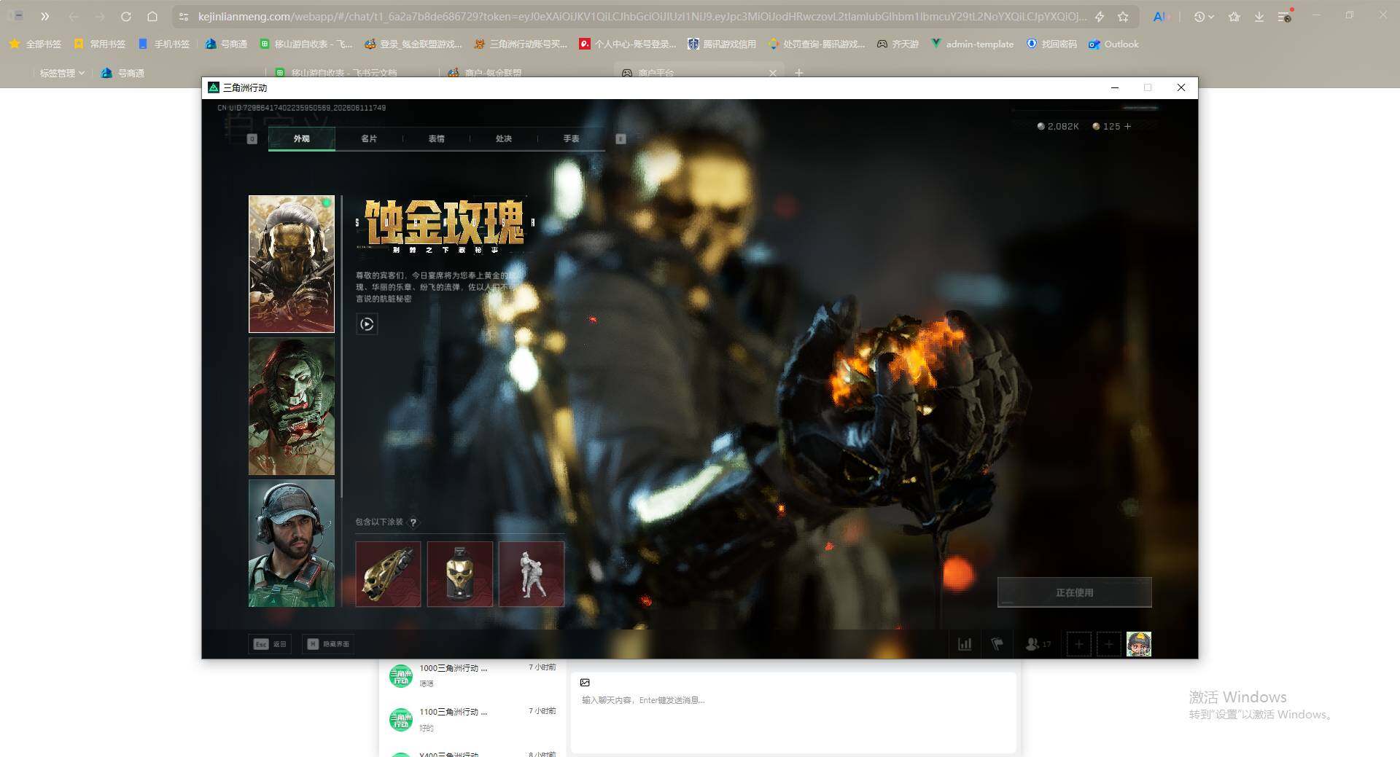
Task: Open the friends list icon showing 17
Action: (1038, 644)
